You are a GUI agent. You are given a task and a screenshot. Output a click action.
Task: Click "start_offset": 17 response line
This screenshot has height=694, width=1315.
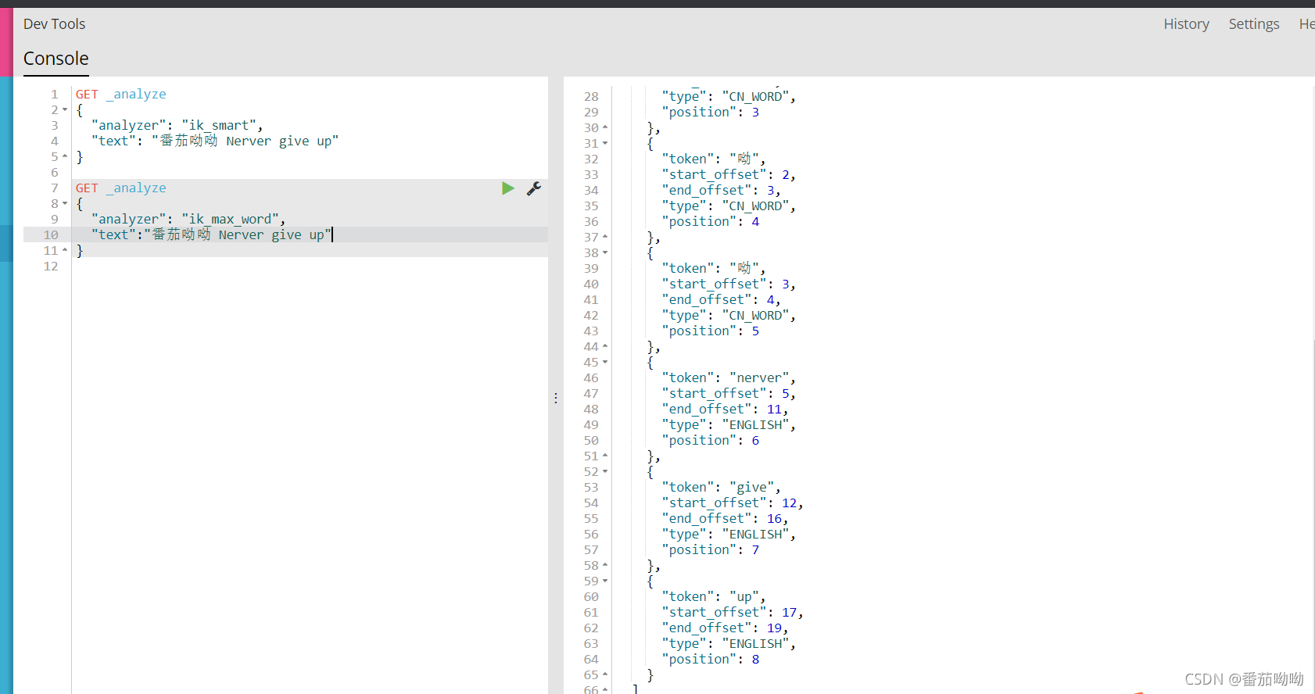tap(733, 613)
